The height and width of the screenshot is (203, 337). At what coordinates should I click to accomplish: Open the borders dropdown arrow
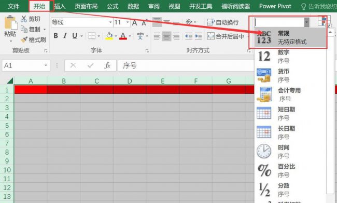point(99,36)
